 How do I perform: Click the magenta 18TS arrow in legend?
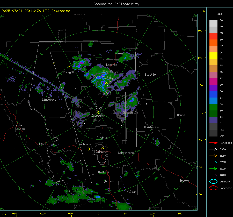click(x=213, y=175)
